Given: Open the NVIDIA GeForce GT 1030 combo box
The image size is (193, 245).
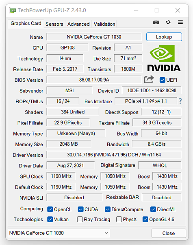Looking at the screenshot, I should (59, 233).
